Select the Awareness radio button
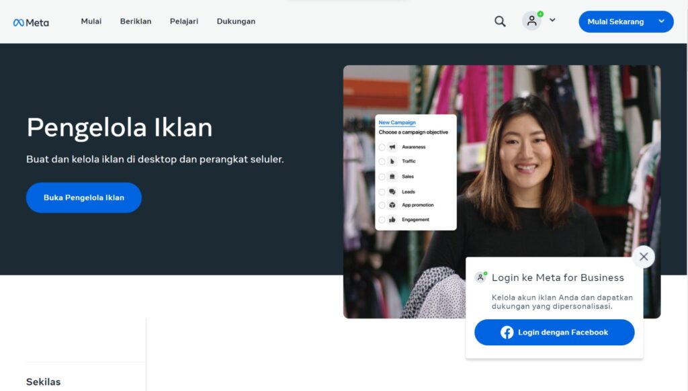The image size is (688, 391). (382, 146)
